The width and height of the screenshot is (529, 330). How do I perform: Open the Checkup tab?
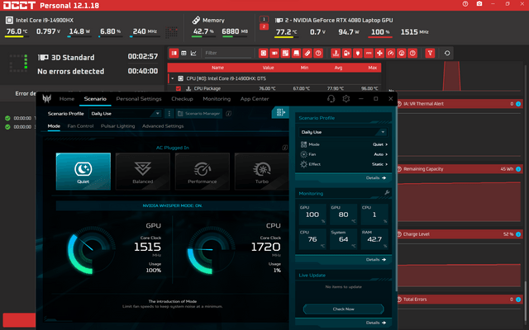(x=182, y=99)
